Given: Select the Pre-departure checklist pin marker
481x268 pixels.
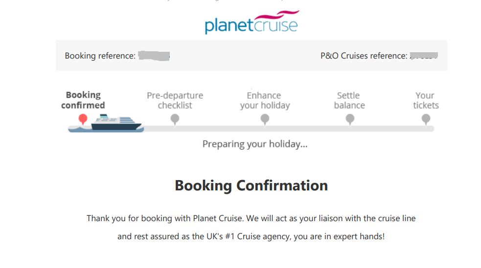Looking at the screenshot, I should (x=175, y=119).
